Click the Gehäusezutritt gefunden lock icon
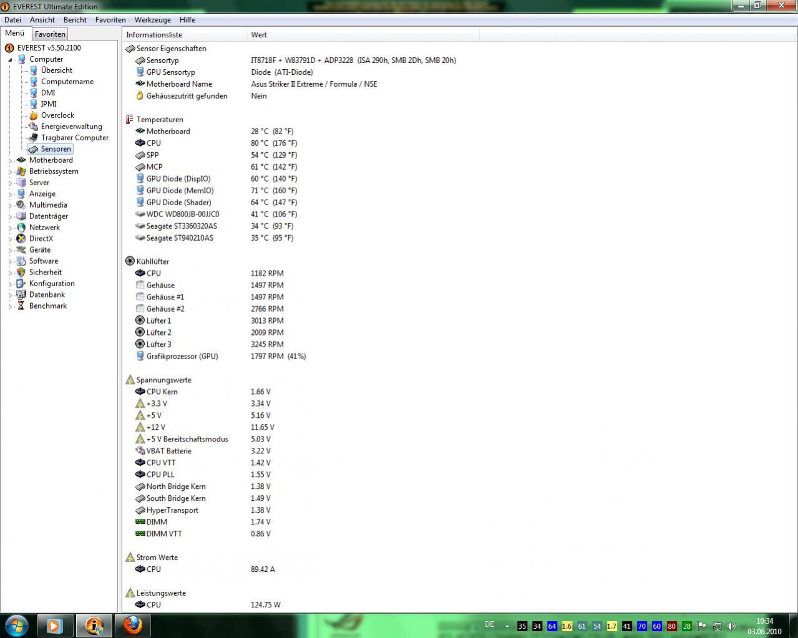Screen dimensions: 798x638 coord(140,96)
